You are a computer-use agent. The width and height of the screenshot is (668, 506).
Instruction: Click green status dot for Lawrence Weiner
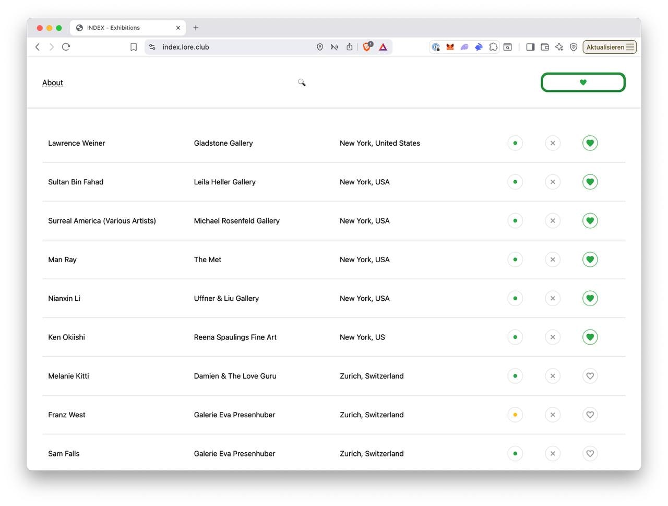coord(515,143)
